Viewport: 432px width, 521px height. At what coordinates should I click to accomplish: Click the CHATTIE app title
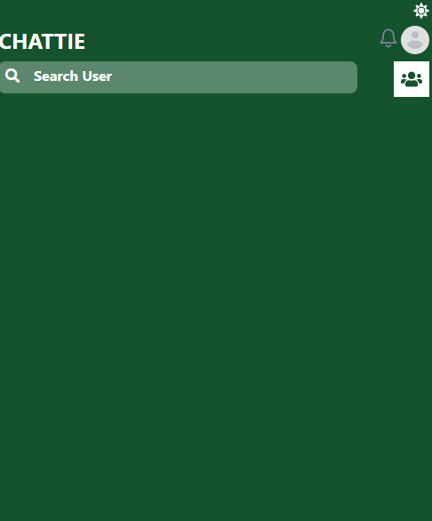pyautogui.click(x=42, y=42)
